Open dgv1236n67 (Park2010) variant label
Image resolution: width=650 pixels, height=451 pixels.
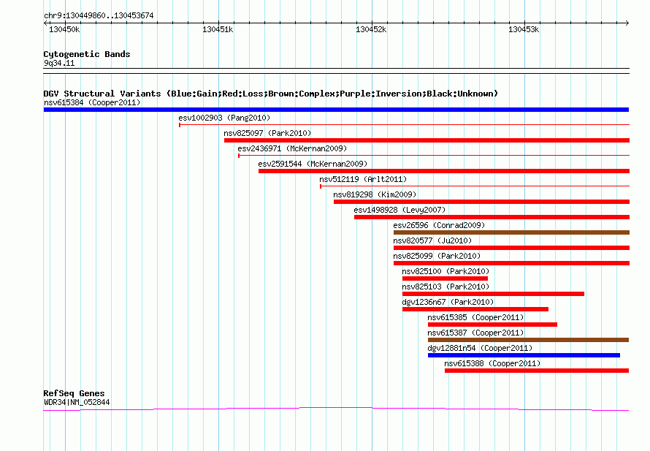click(448, 302)
